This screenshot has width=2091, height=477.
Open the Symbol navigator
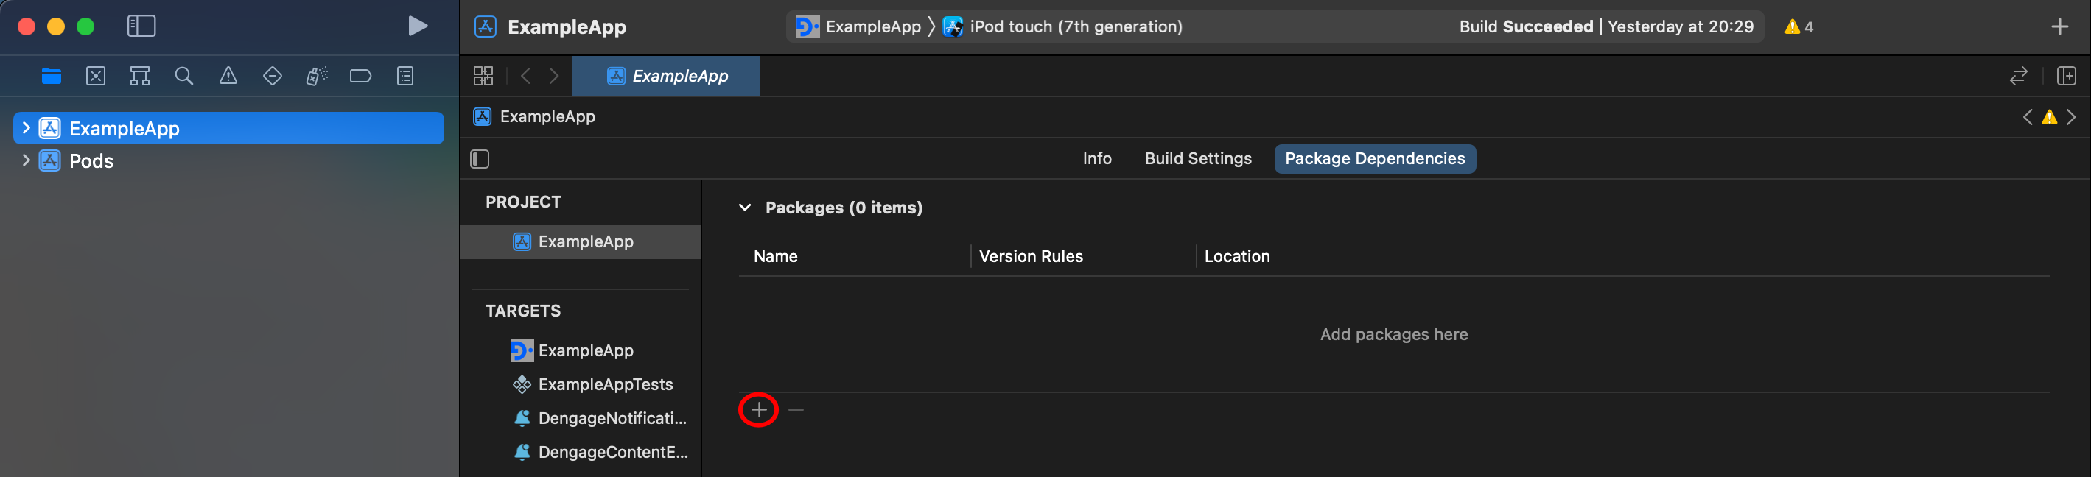pos(139,77)
